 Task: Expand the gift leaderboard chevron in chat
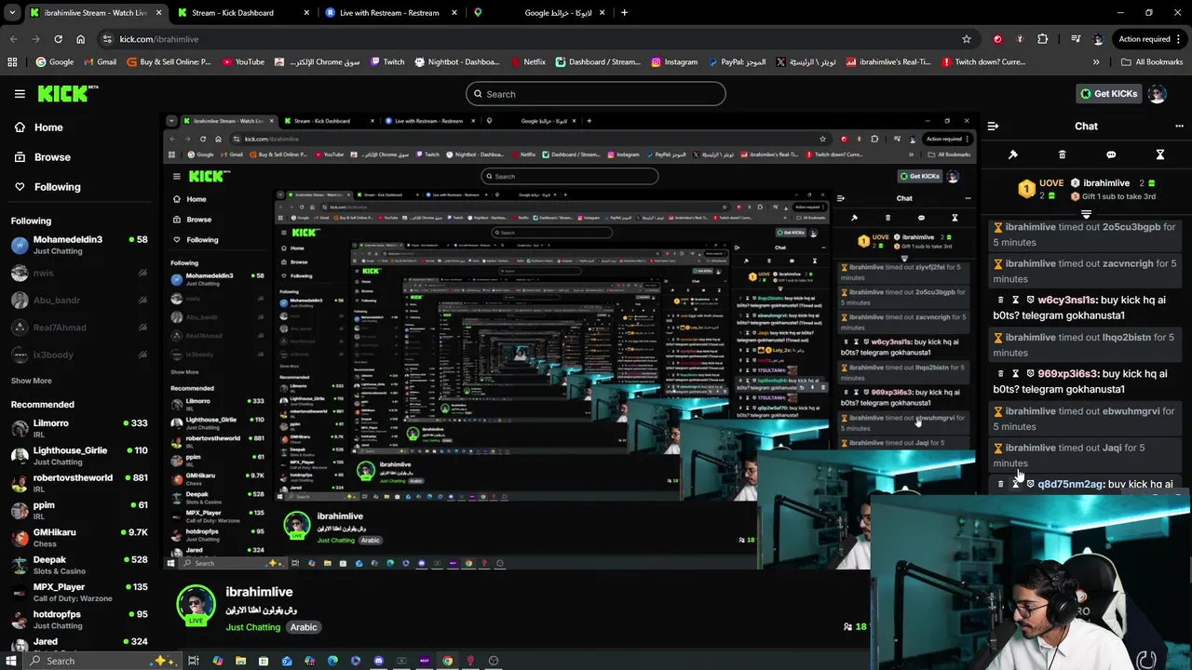pyautogui.click(x=1086, y=214)
